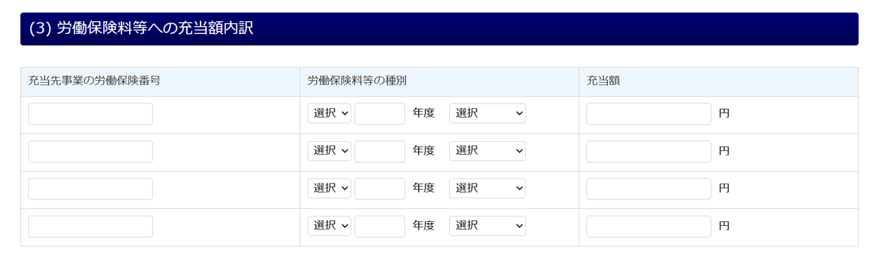Image resolution: width=879 pixels, height=263 pixels.
Task: Focus first row 年度 year input box
Action: pyautogui.click(x=380, y=114)
